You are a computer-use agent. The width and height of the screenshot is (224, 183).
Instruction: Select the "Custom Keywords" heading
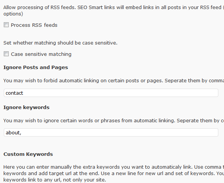click(x=28, y=154)
